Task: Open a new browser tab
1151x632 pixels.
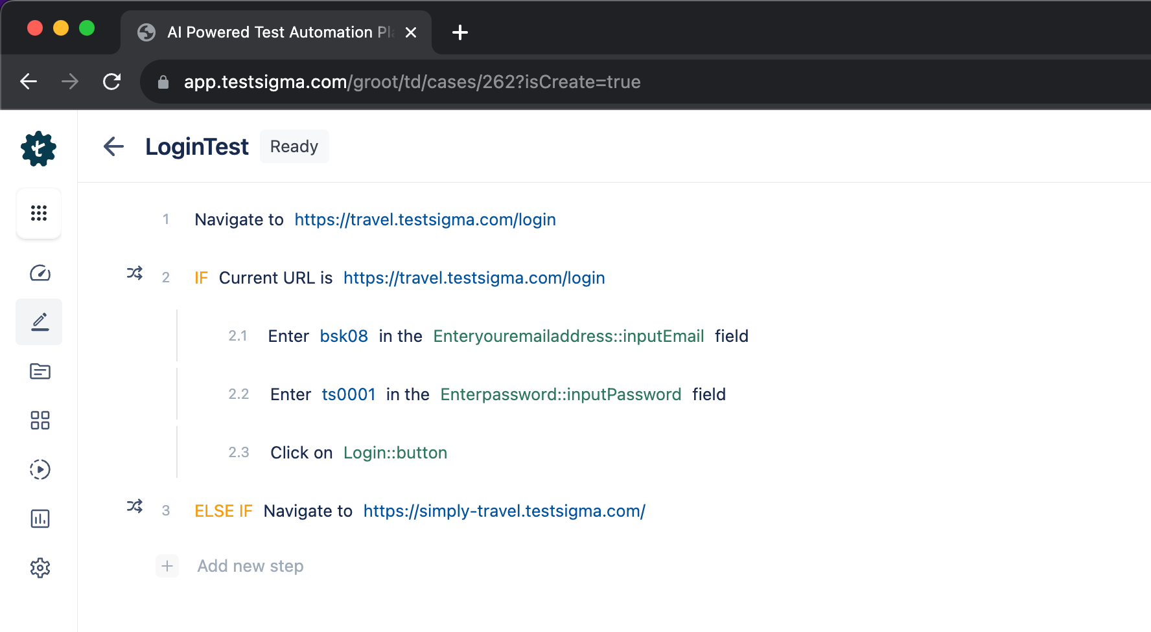Action: 460,32
